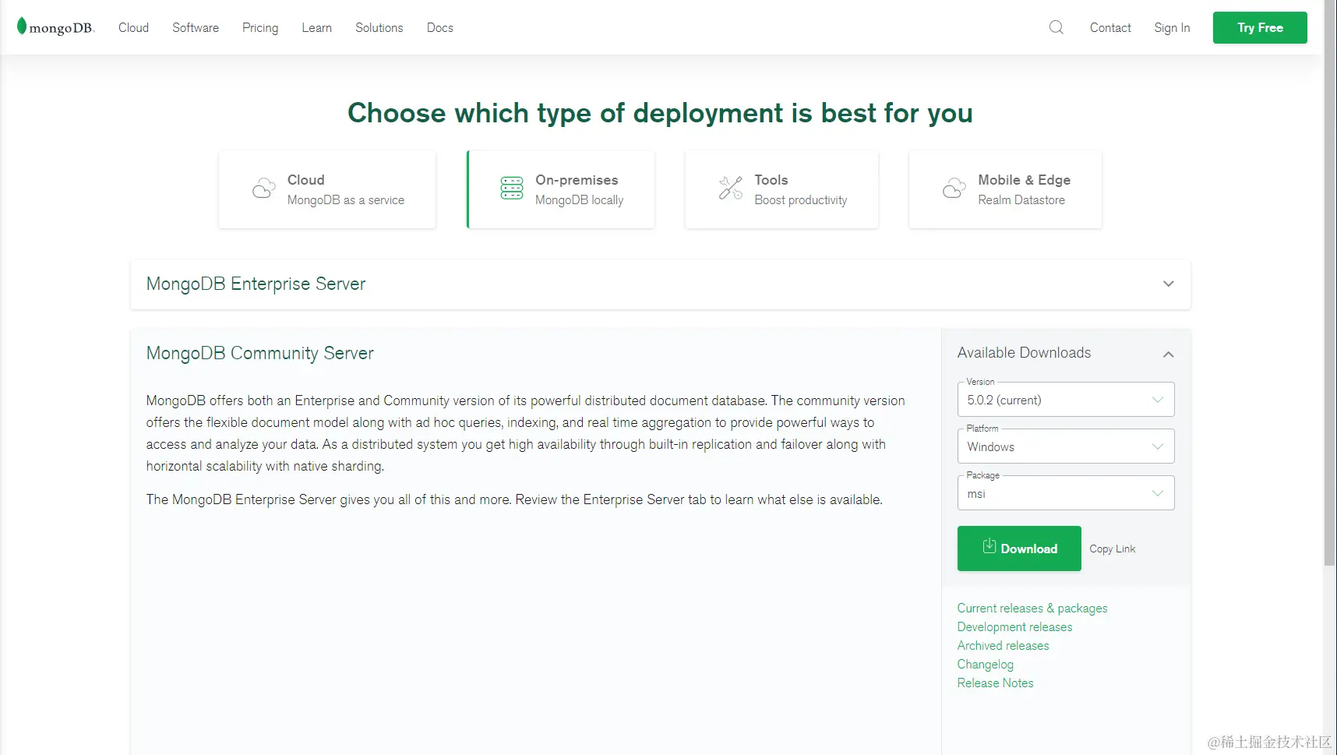
Task: Select the On-premises MongoDB locally card
Action: tap(561, 189)
